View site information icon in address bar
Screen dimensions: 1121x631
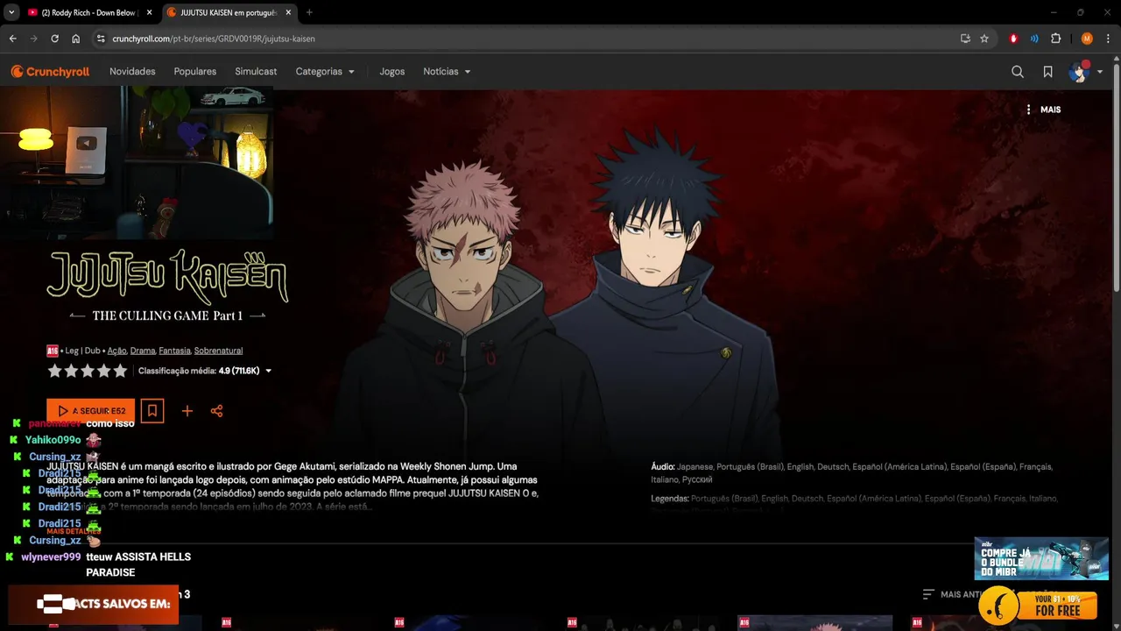(x=101, y=39)
